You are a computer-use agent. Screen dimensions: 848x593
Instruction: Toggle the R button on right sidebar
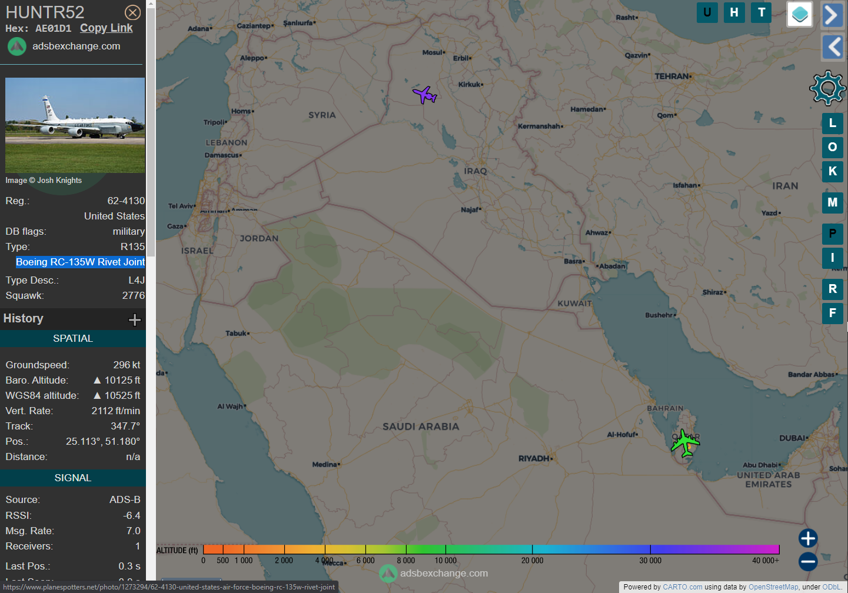point(833,289)
